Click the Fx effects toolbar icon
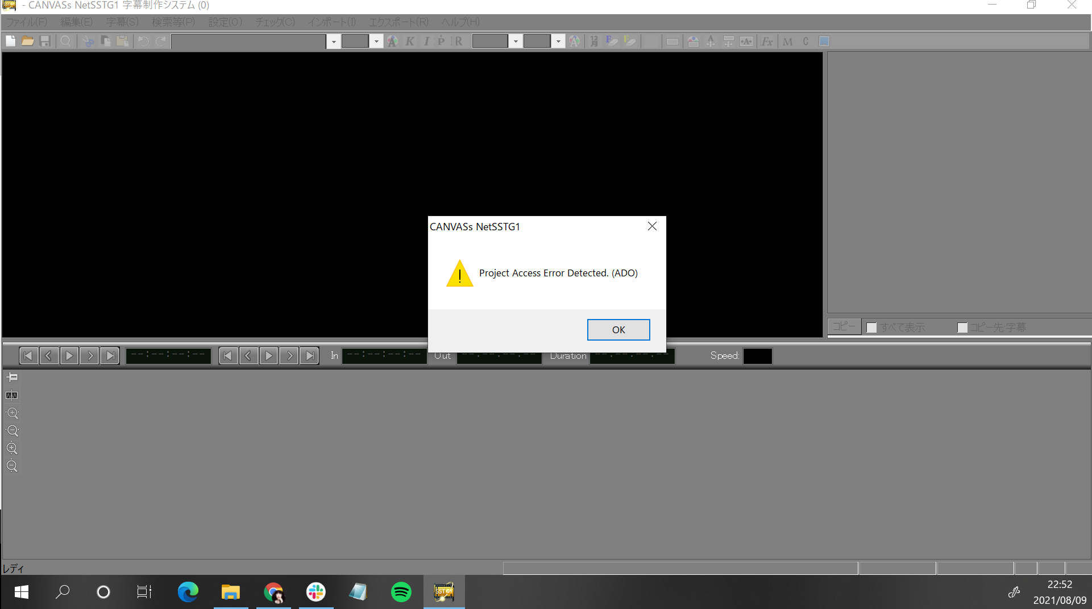Viewport: 1092px width, 609px height. click(x=767, y=41)
